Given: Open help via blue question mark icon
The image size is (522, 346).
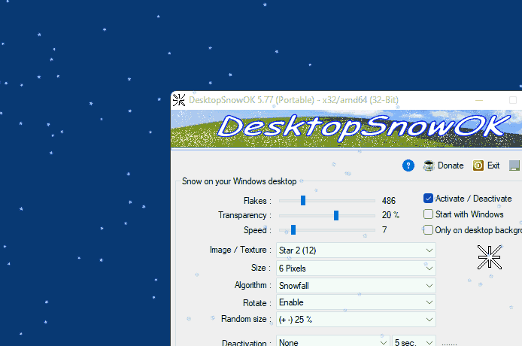Looking at the screenshot, I should pos(408,165).
